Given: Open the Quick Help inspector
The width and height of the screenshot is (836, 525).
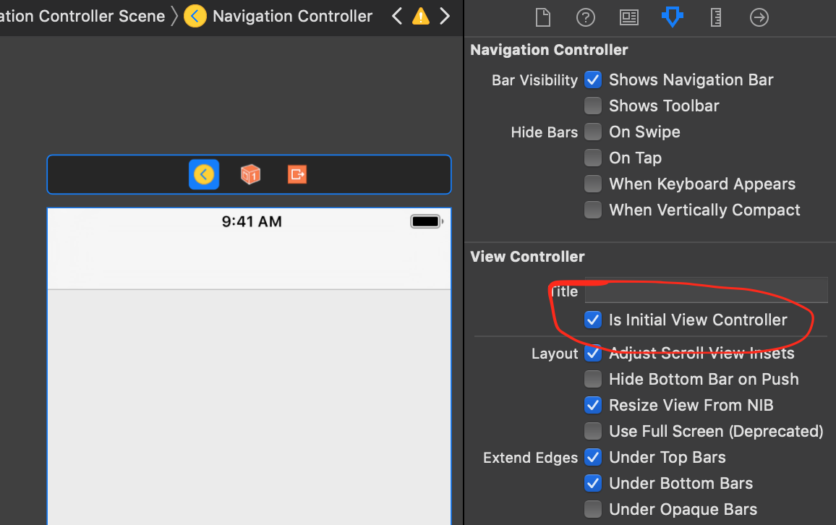Looking at the screenshot, I should point(585,17).
